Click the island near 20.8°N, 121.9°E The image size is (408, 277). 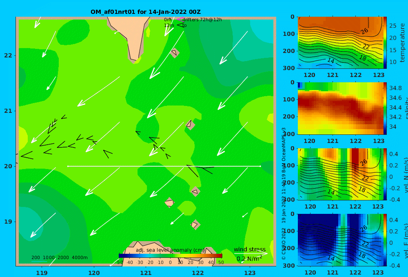(x=190, y=125)
